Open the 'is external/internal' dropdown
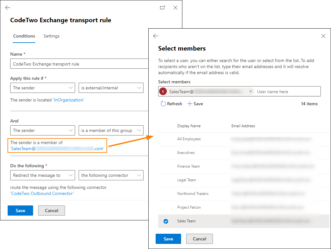 [x=111, y=88]
